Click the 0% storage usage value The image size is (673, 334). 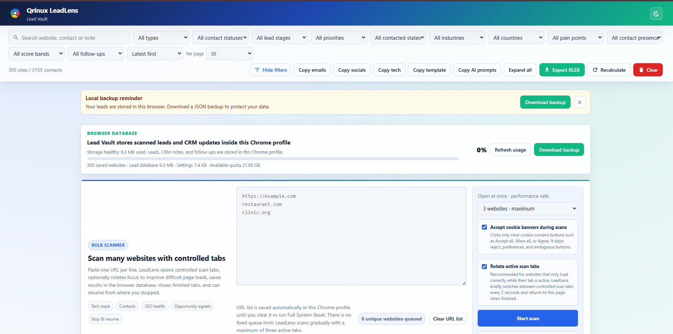pyautogui.click(x=482, y=150)
